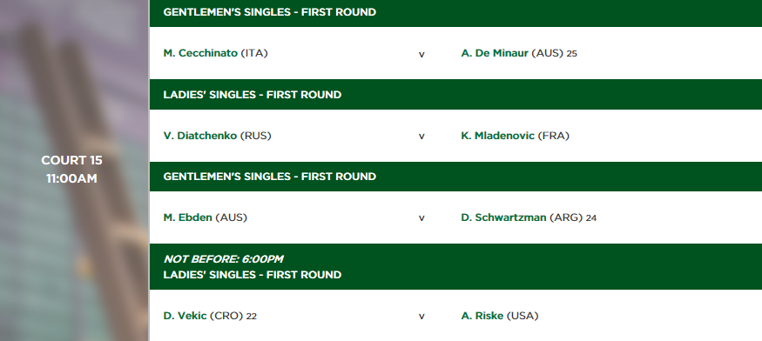Click the (ITA) country code beside Cecchinato
The width and height of the screenshot is (762, 341).
click(x=254, y=53)
